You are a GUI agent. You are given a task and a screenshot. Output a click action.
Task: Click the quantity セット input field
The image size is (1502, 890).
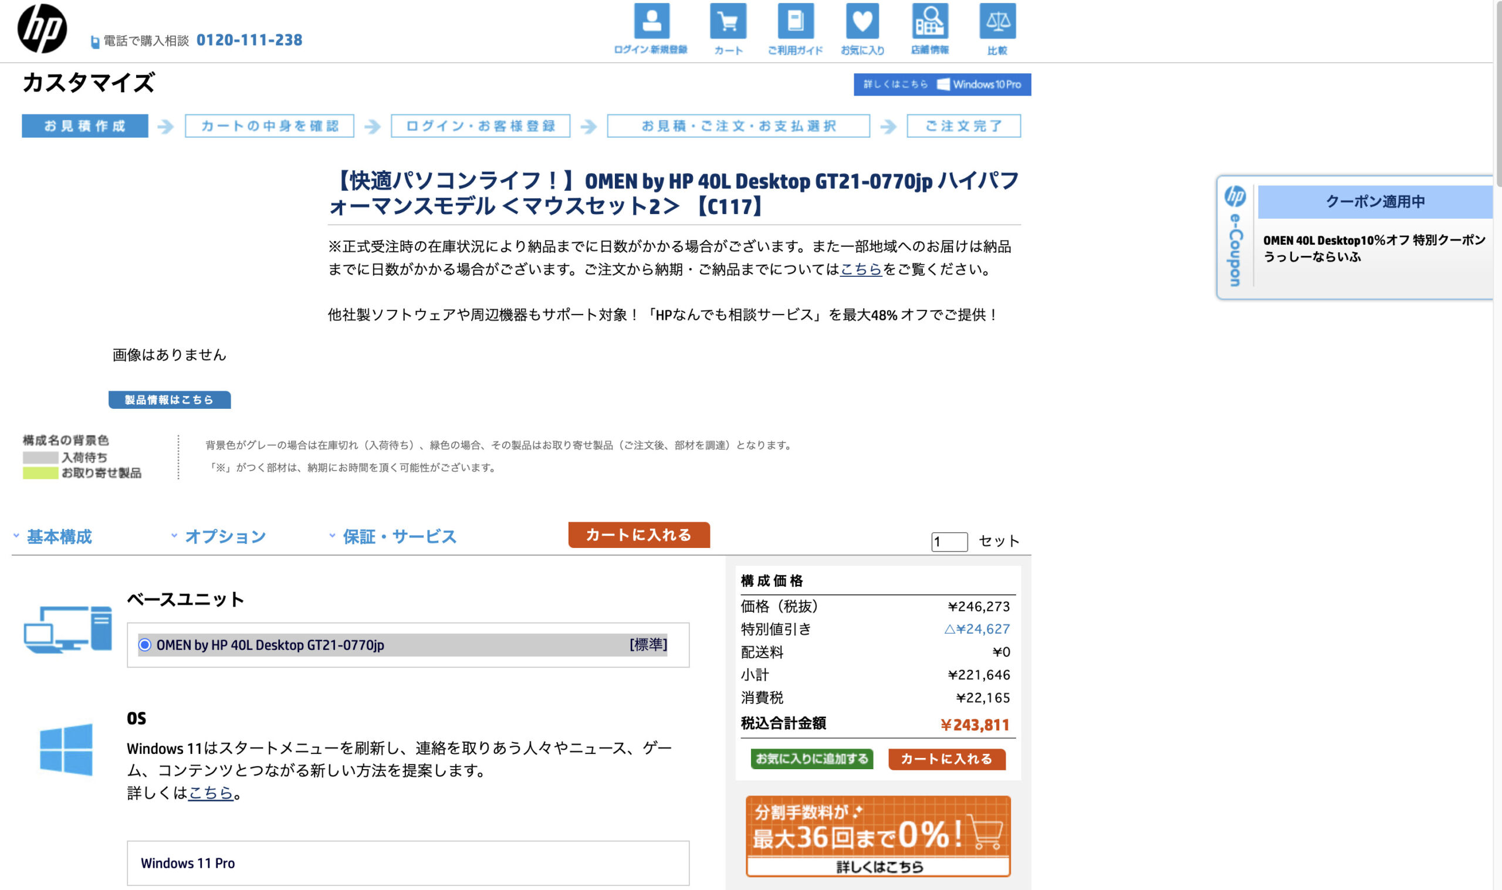949,542
